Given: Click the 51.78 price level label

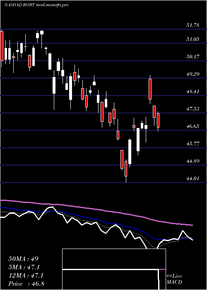Looking at the screenshot, I should [x=193, y=25].
